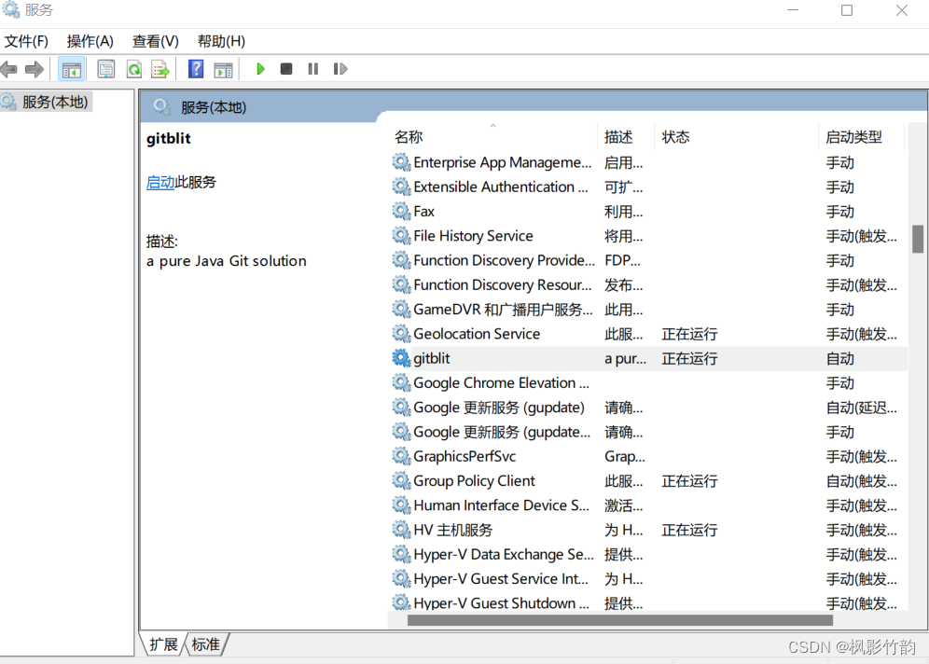Click the Restart Service toolbar icon
This screenshot has width=929, height=664.
[340, 68]
